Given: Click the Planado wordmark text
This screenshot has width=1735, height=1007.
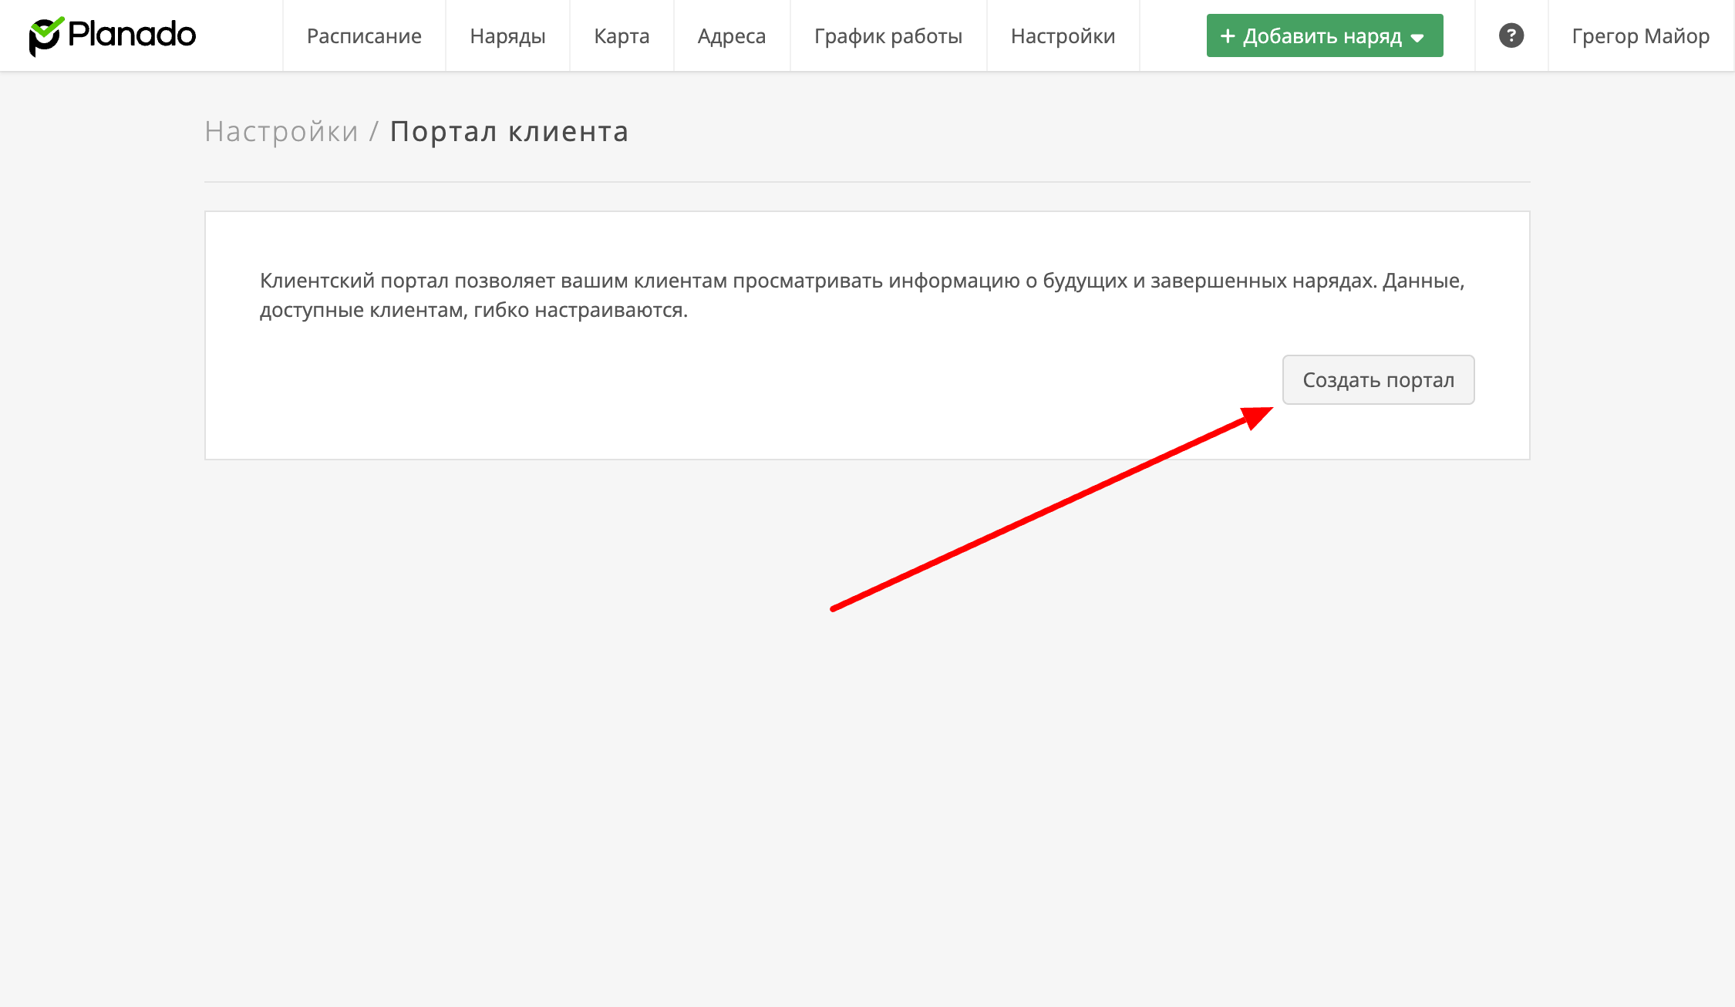Looking at the screenshot, I should tap(132, 35).
